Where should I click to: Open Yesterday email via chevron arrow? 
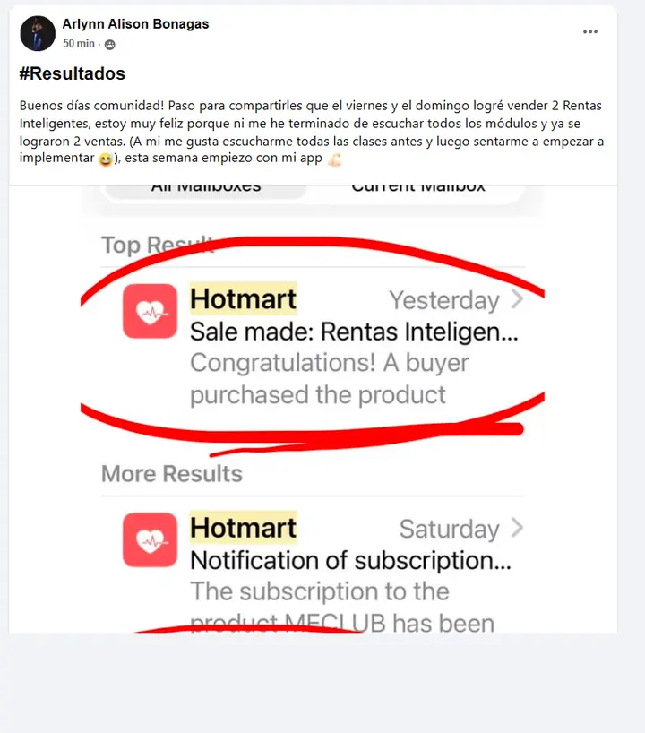pos(517,299)
